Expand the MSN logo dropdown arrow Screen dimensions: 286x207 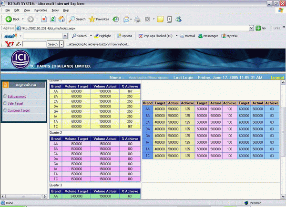pyautogui.click(x=20, y=36)
